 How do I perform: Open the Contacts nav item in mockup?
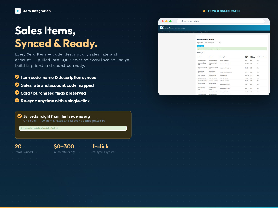(x=176, y=32)
